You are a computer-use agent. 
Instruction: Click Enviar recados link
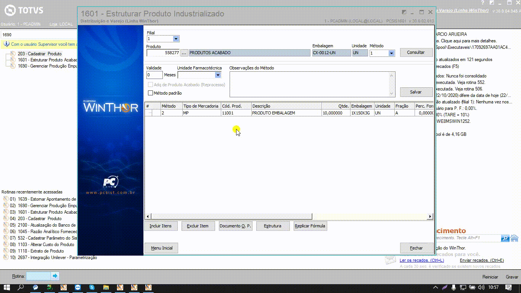tap(482, 260)
